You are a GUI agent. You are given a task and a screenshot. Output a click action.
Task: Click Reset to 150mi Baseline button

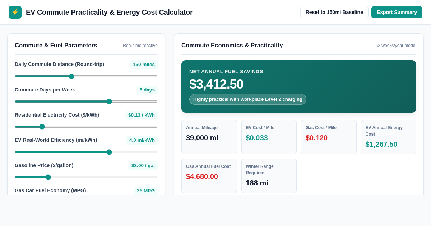pos(334,12)
